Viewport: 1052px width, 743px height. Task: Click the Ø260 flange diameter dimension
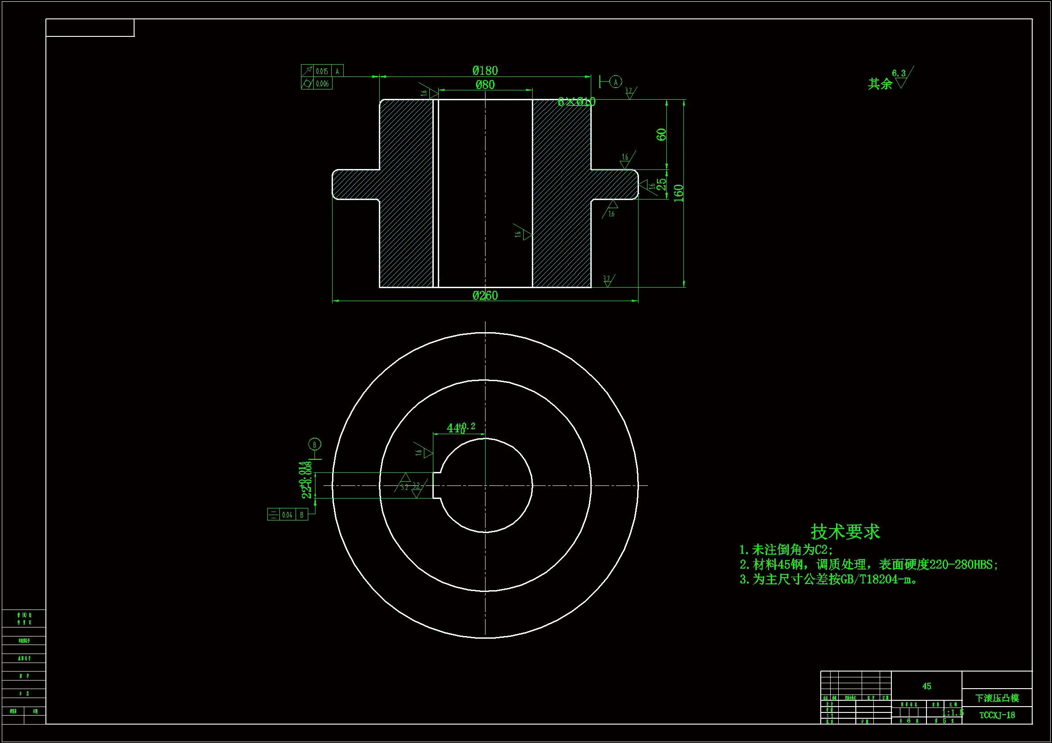coord(485,295)
